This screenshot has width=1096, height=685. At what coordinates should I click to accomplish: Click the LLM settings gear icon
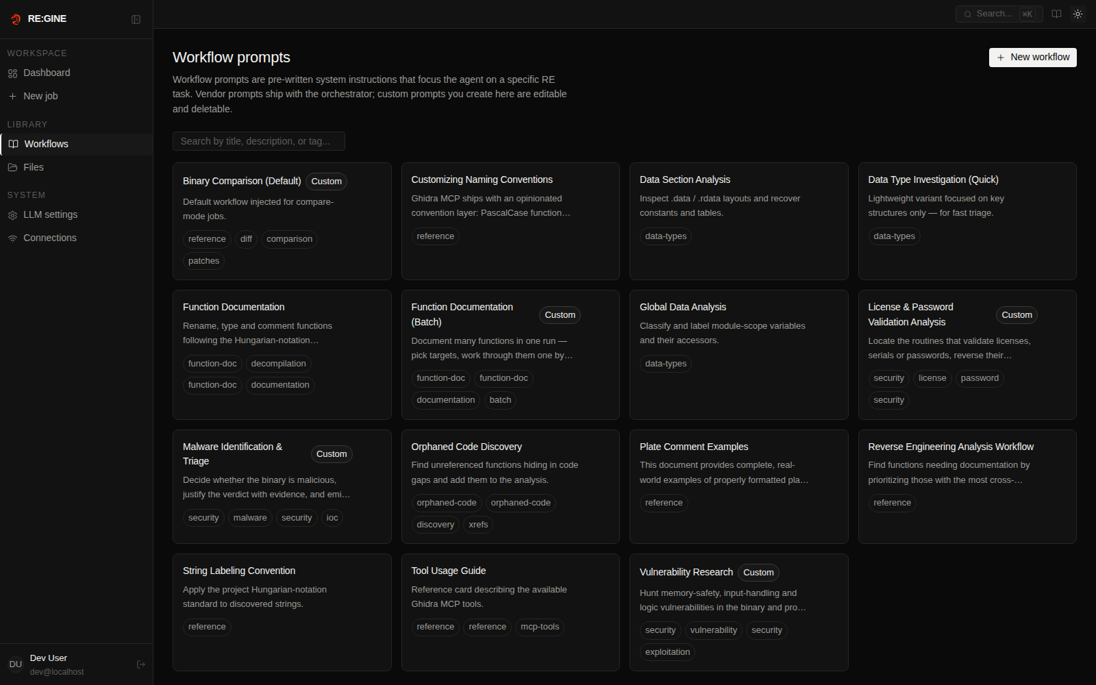click(x=12, y=215)
